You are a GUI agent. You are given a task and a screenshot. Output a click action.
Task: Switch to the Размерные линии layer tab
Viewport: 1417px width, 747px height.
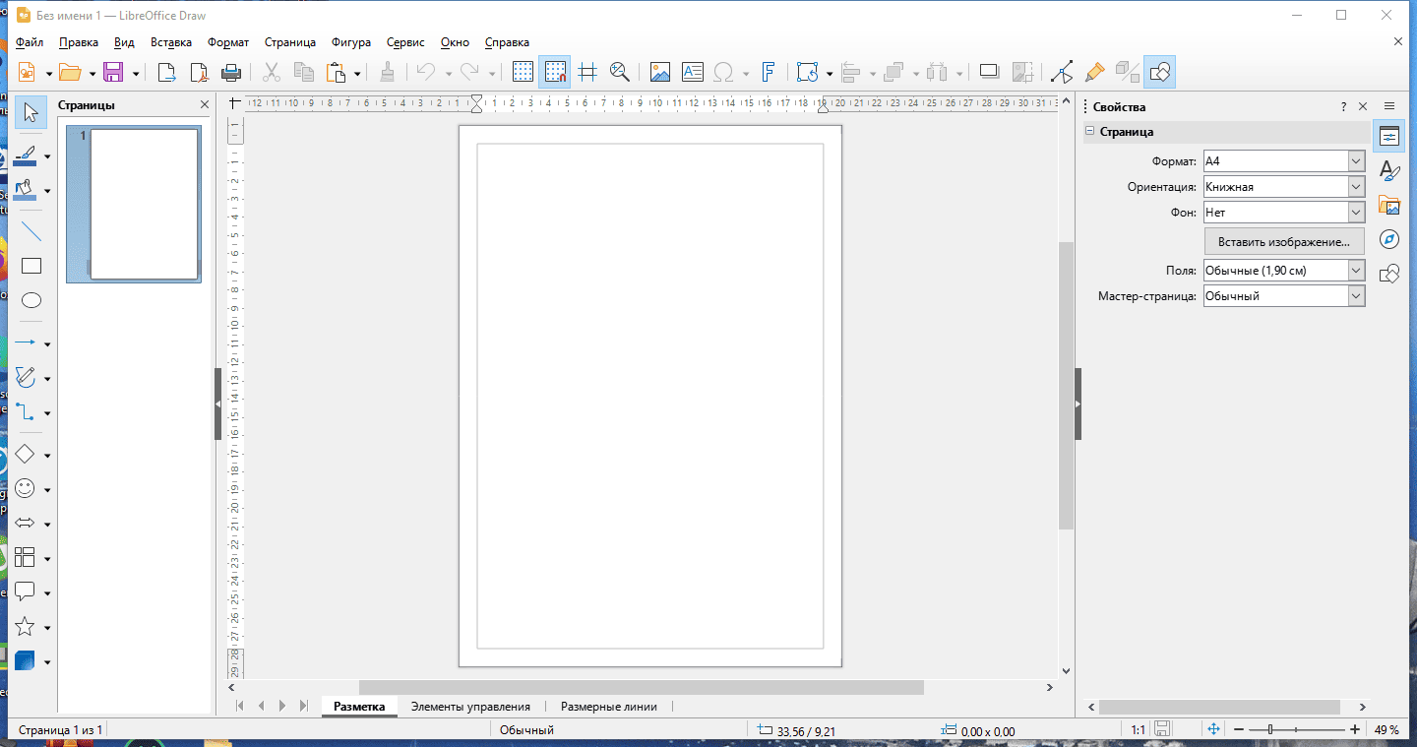(608, 707)
